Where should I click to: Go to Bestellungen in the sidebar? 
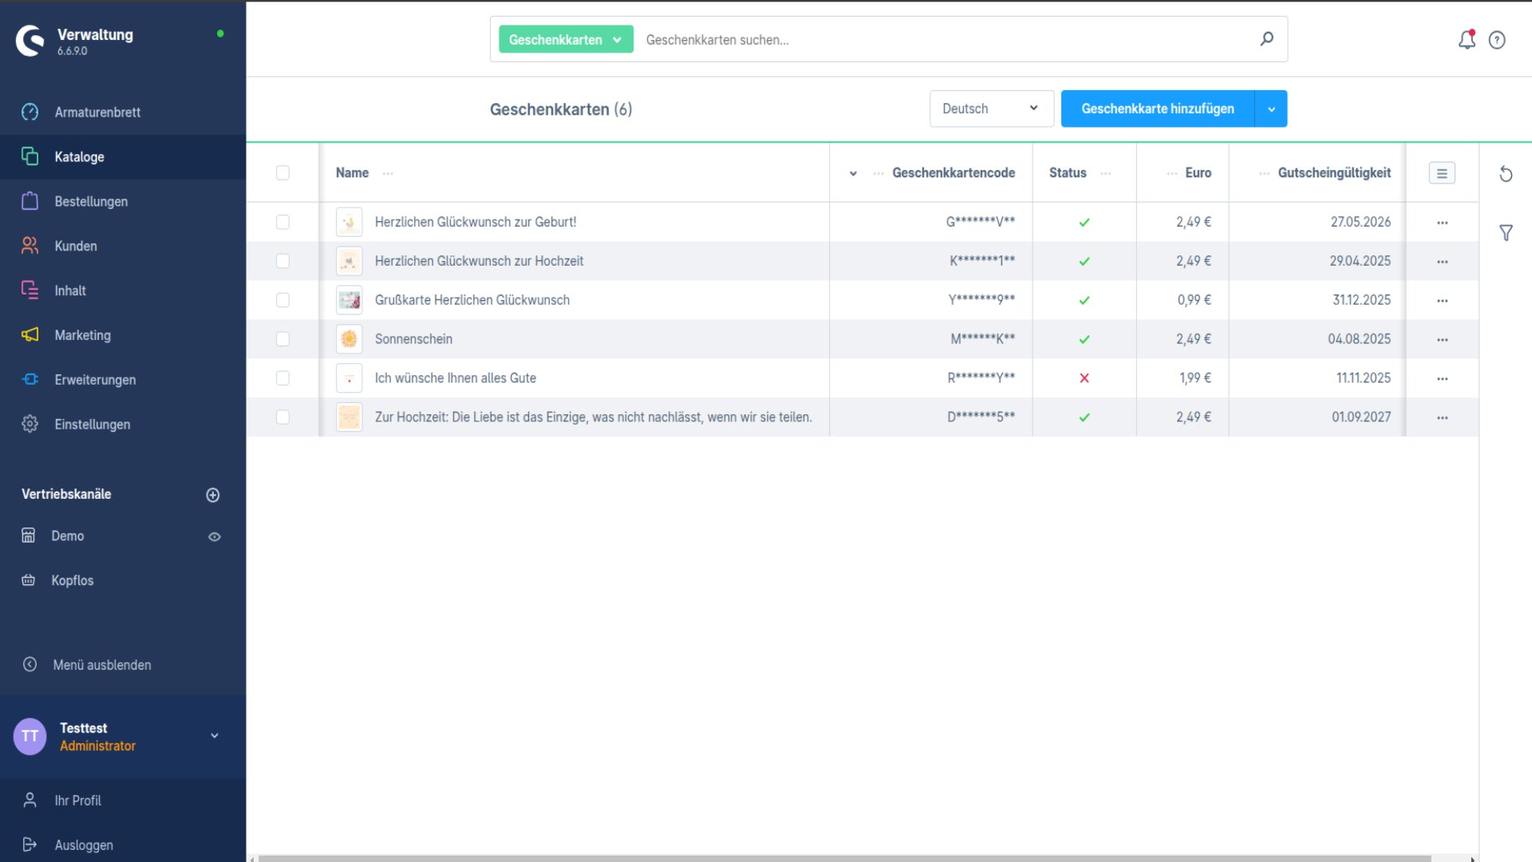(x=91, y=201)
